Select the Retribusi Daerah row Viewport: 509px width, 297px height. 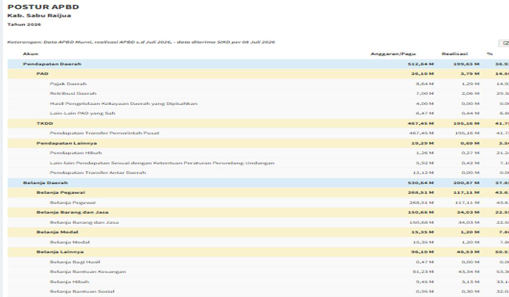(258, 94)
